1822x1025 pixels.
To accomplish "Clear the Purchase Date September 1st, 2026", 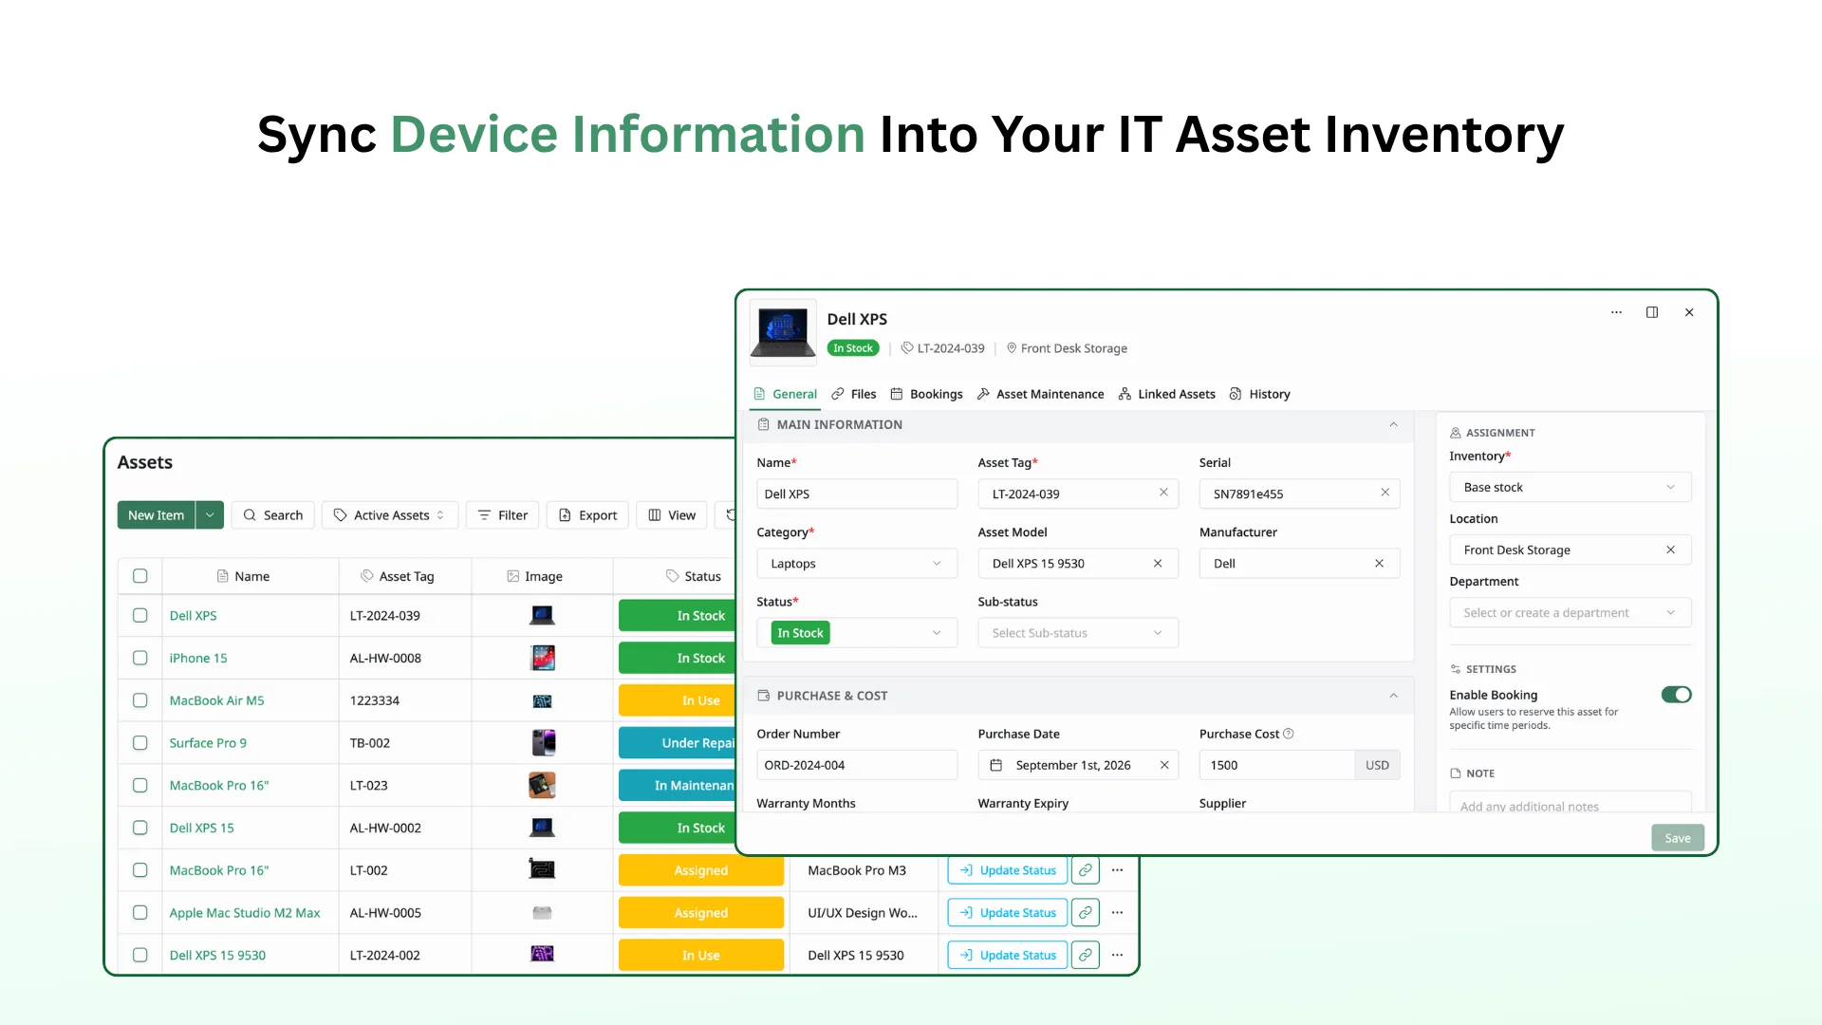I will click(x=1164, y=765).
